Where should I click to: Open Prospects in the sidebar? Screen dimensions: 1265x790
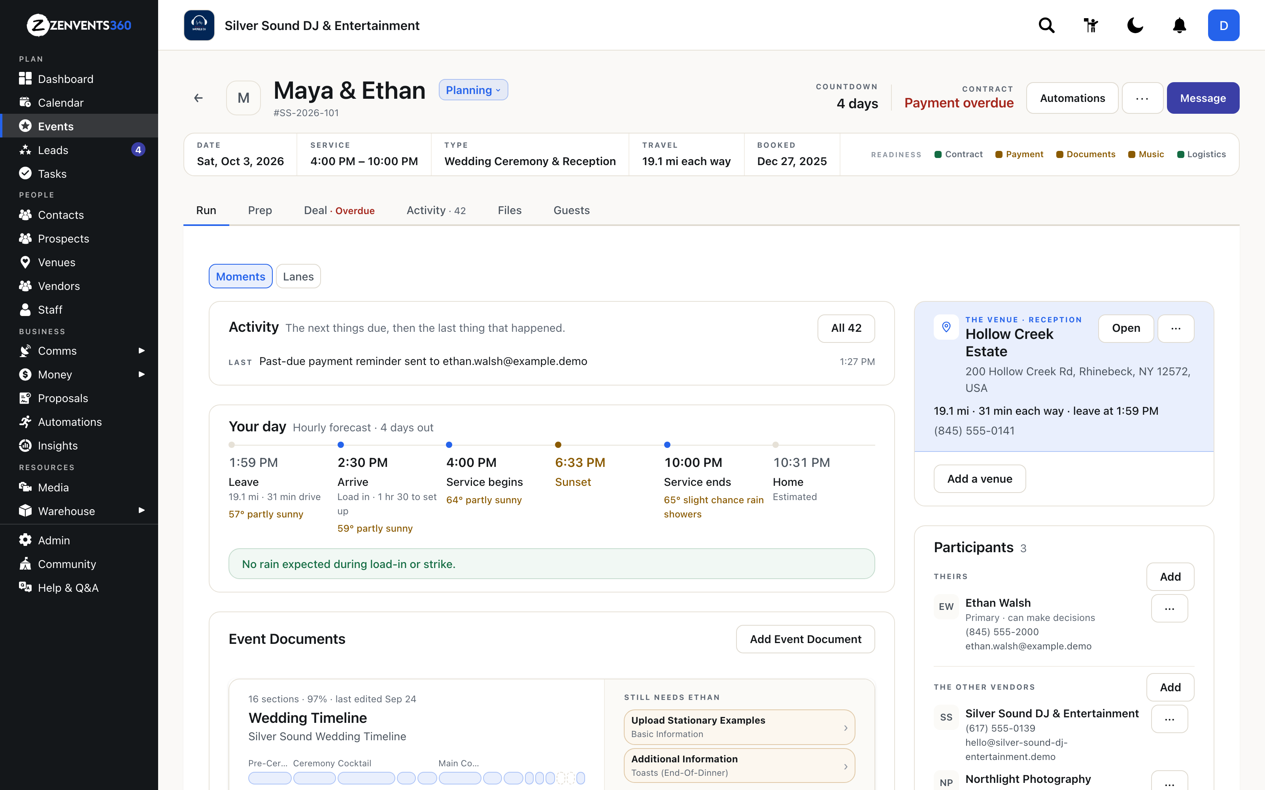coord(79,238)
